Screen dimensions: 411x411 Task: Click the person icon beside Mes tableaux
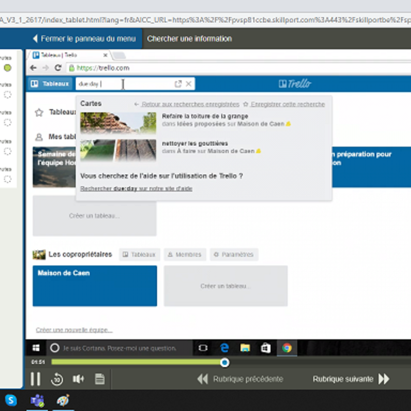pos(39,137)
